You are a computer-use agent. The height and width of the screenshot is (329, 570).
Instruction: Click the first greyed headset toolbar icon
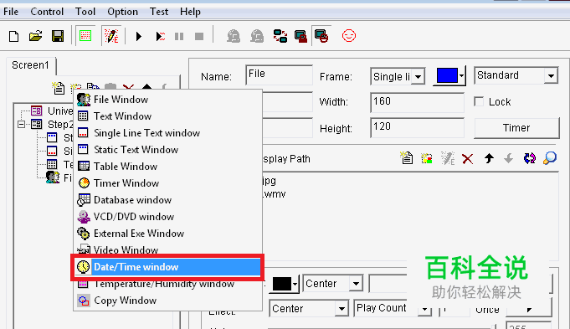(x=234, y=36)
